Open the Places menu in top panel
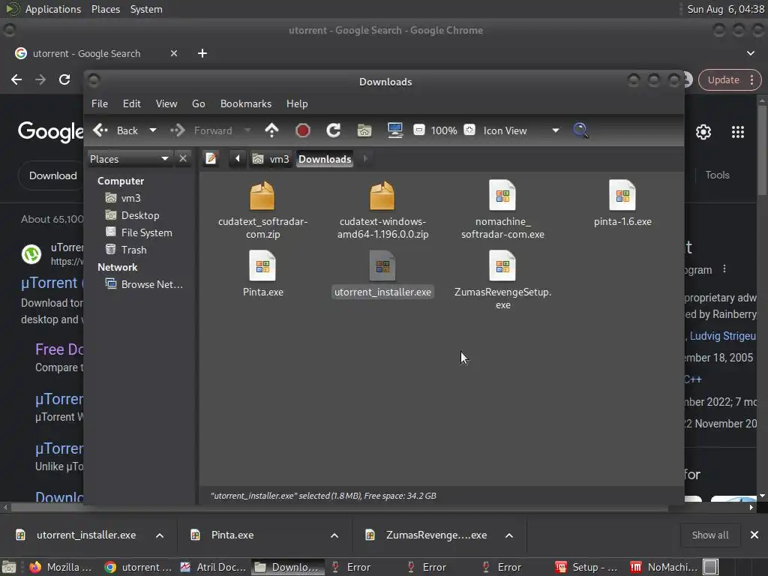 [x=106, y=9]
